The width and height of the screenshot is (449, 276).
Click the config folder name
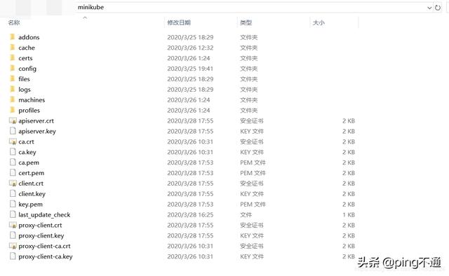pyautogui.click(x=27, y=69)
